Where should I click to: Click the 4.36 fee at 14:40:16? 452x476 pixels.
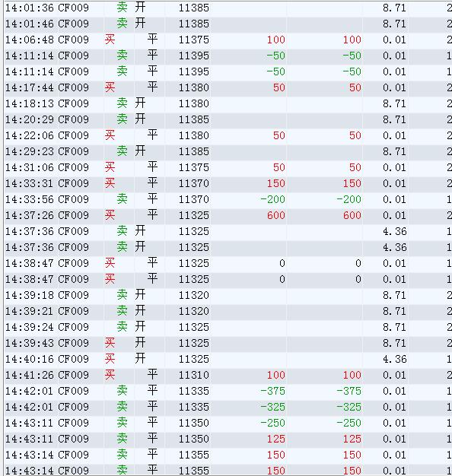[394, 359]
